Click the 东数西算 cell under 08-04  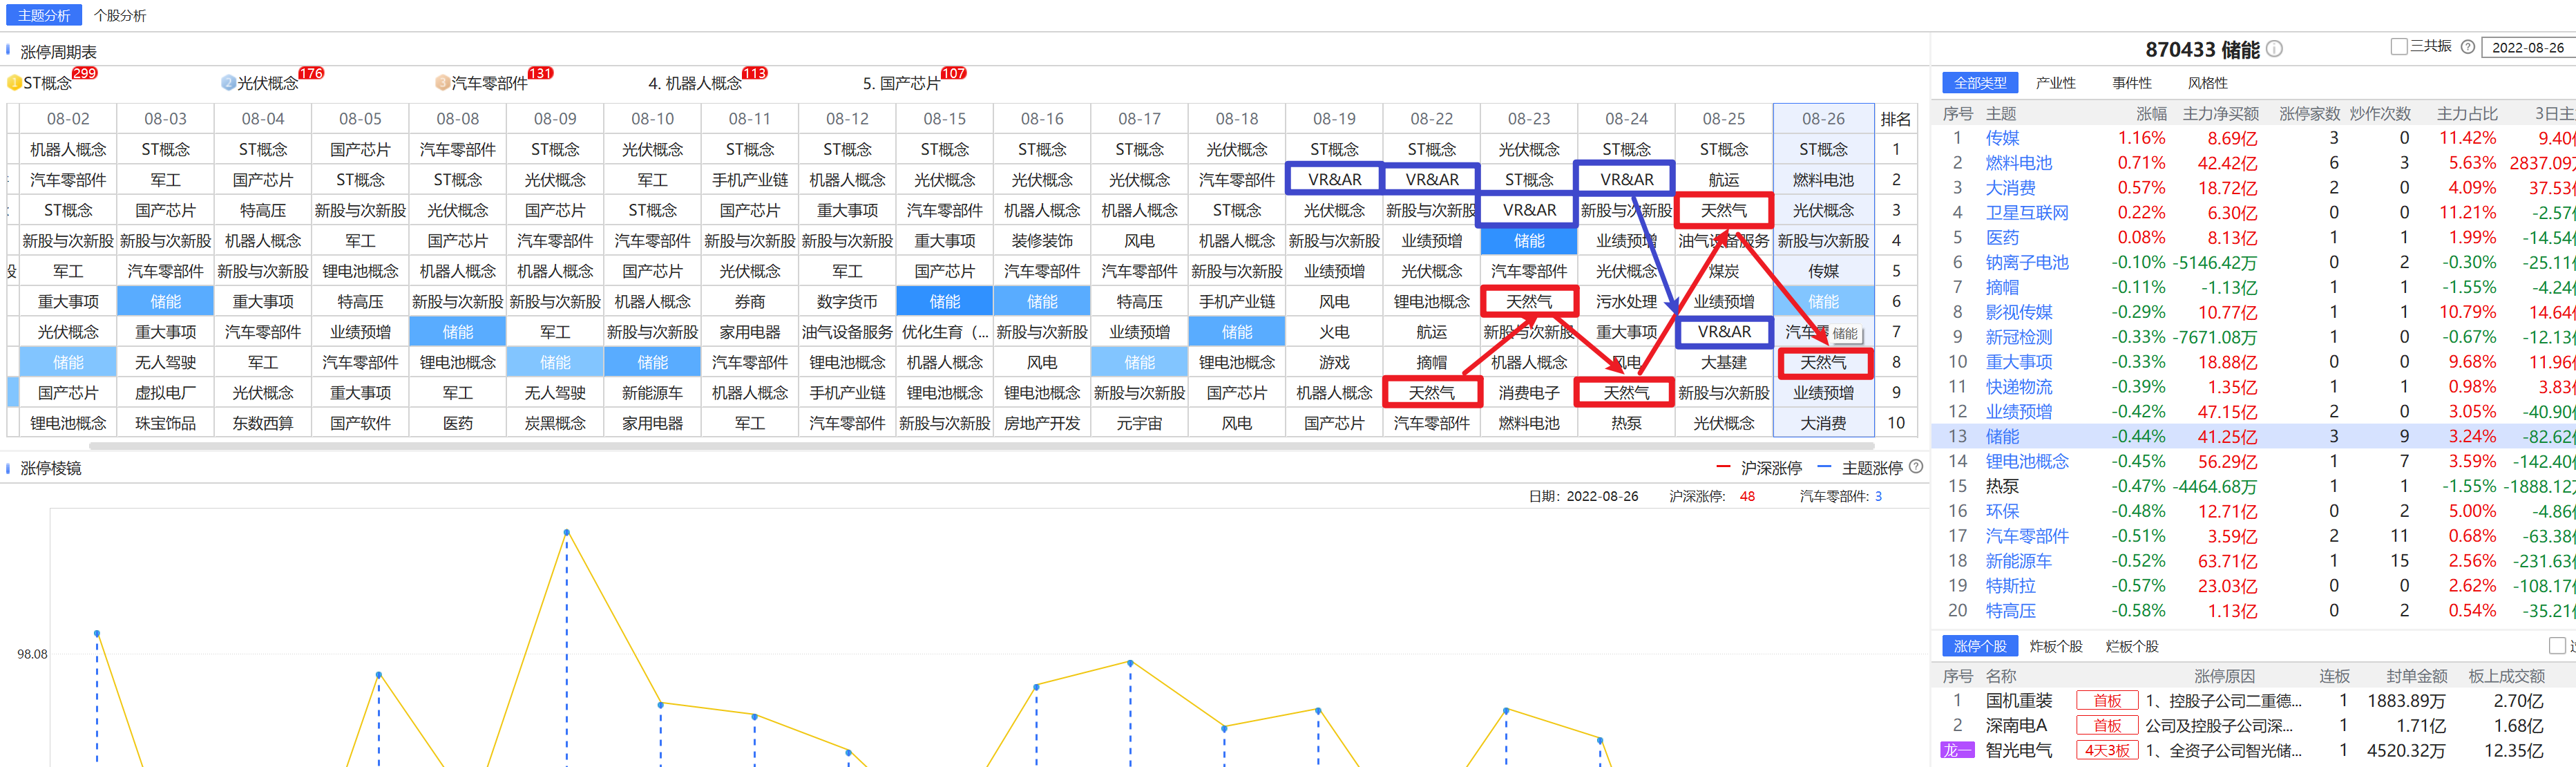pyautogui.click(x=263, y=423)
